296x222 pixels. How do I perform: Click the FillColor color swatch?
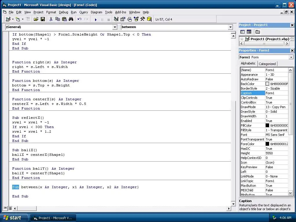(267, 125)
